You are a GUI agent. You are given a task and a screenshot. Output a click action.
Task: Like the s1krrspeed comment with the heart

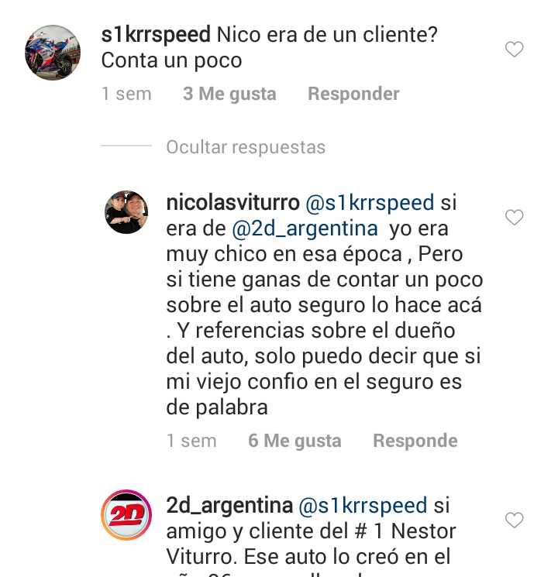(x=514, y=50)
